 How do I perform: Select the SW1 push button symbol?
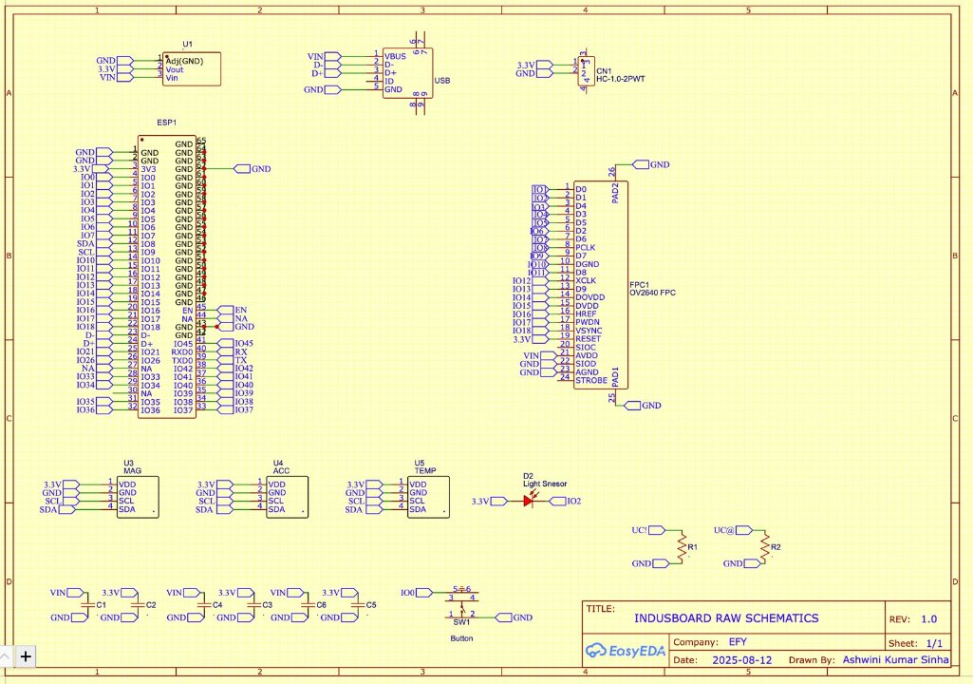pyautogui.click(x=461, y=603)
